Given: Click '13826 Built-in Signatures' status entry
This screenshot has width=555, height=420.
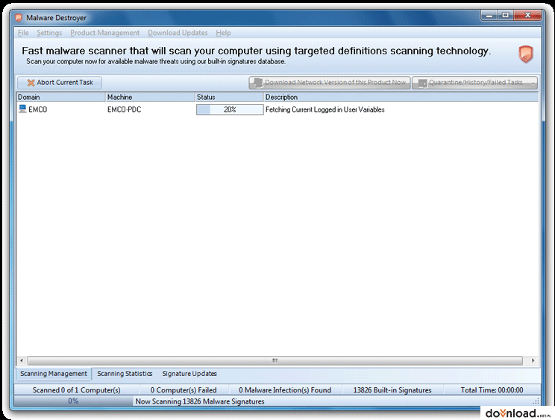Looking at the screenshot, I should (x=392, y=390).
